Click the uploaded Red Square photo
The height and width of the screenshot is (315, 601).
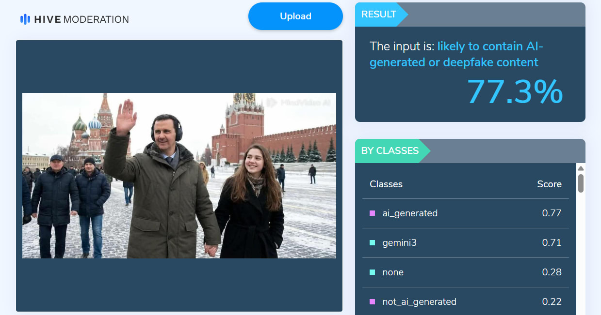tap(179, 175)
